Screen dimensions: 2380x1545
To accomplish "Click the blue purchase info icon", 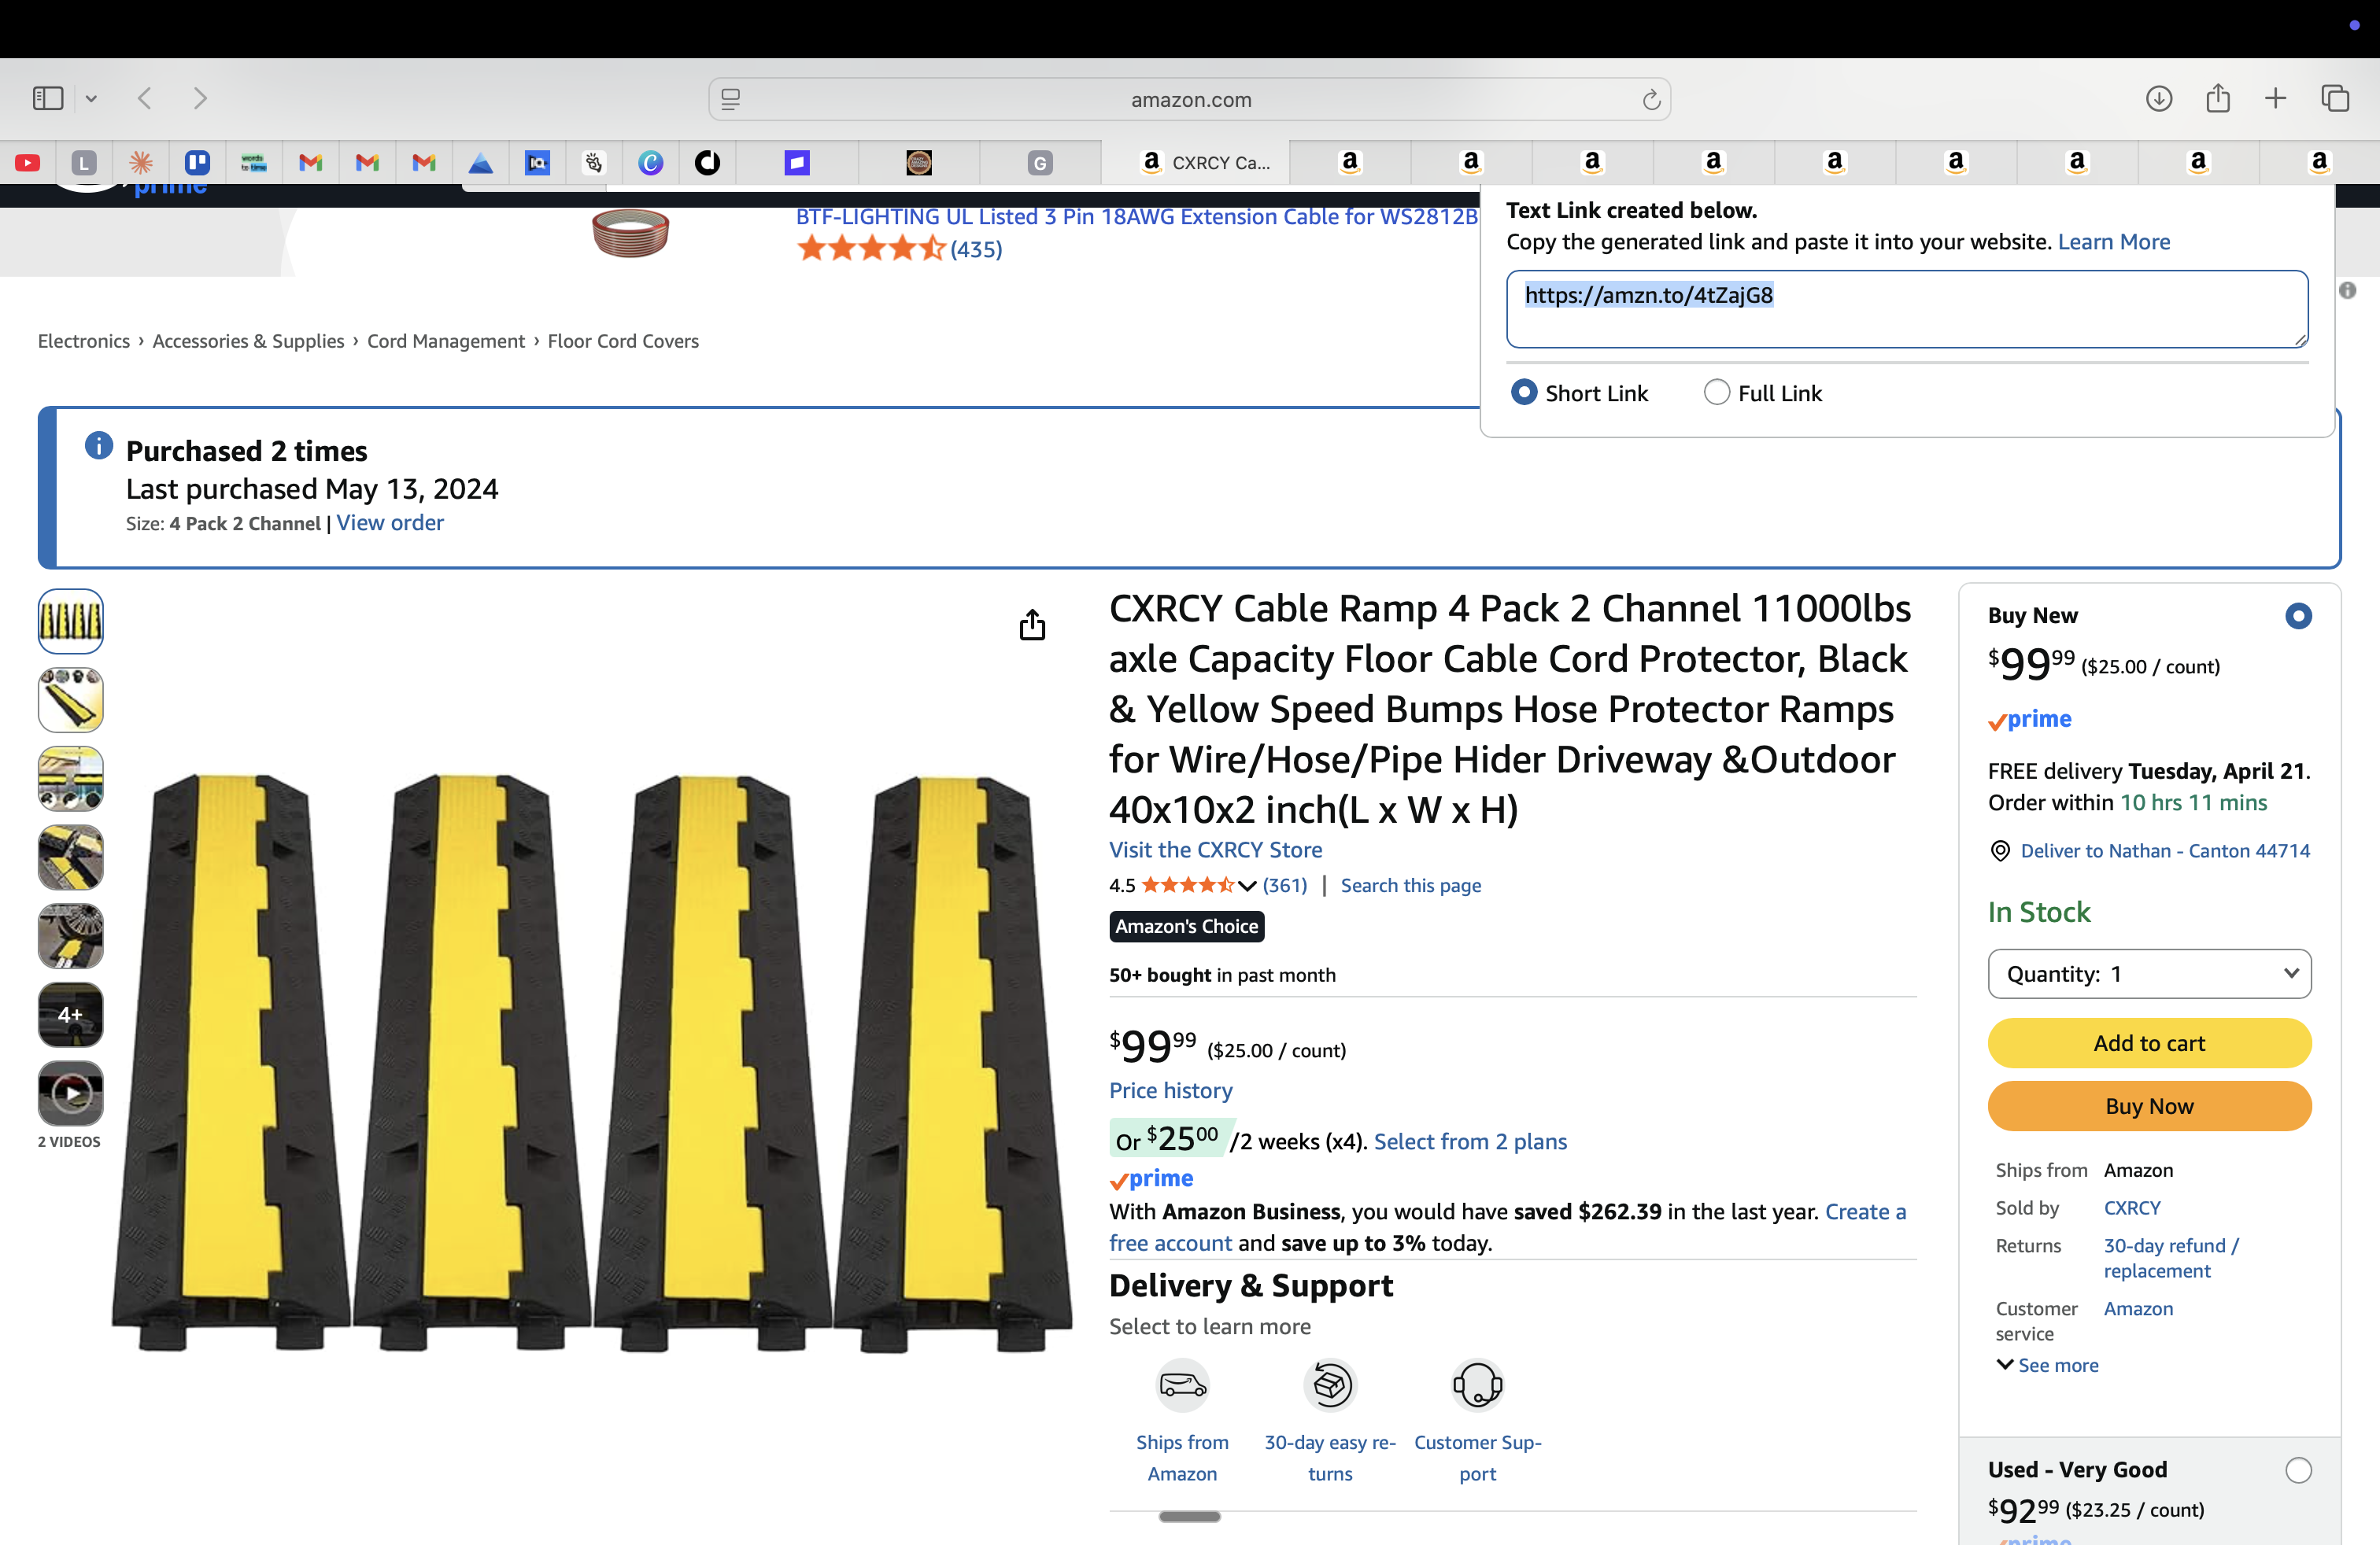I will coord(98,446).
